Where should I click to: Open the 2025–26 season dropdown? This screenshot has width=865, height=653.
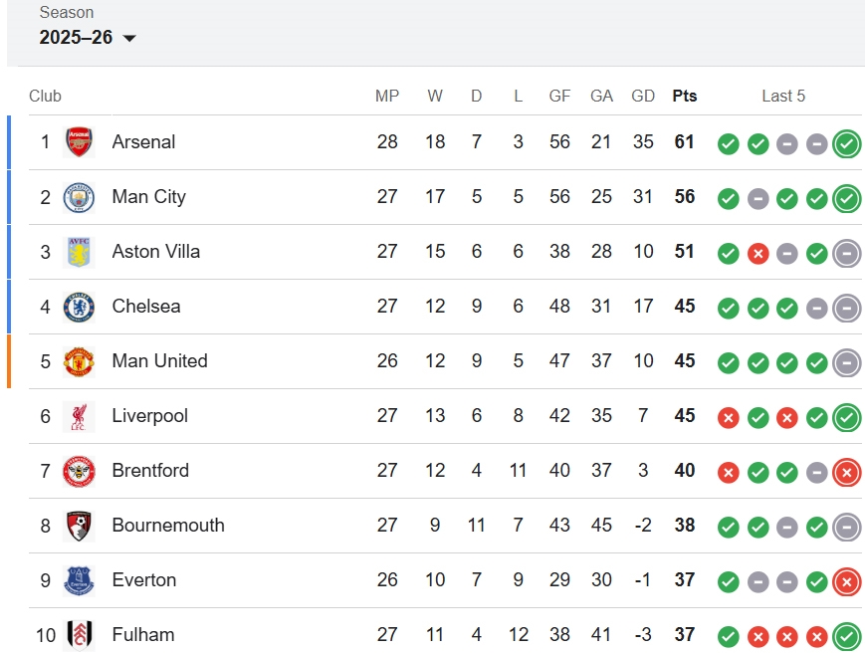(x=88, y=38)
